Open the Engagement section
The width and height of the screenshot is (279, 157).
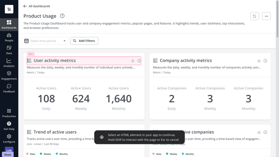click(9, 76)
